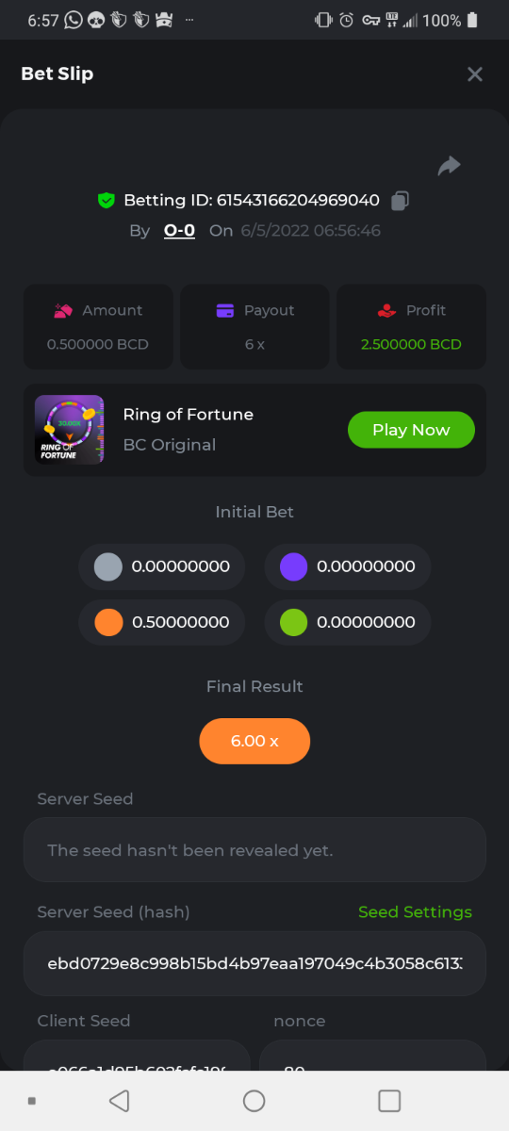Copy the Betting ID with copy icon

(x=401, y=201)
